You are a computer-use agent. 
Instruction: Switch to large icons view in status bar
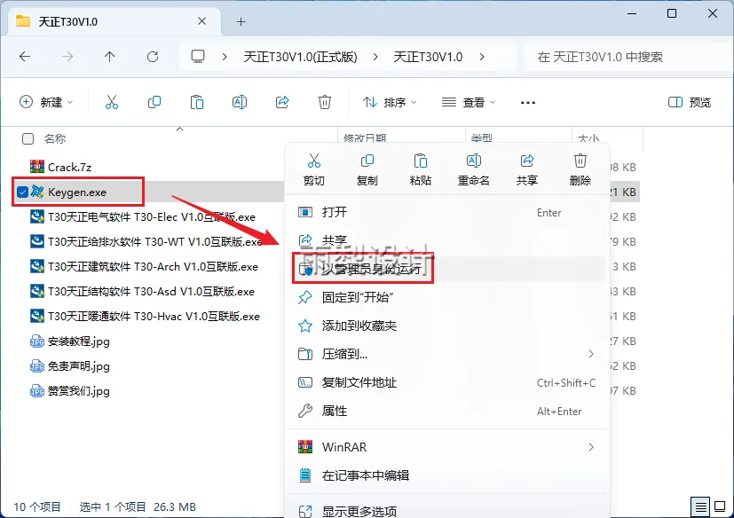(x=720, y=506)
